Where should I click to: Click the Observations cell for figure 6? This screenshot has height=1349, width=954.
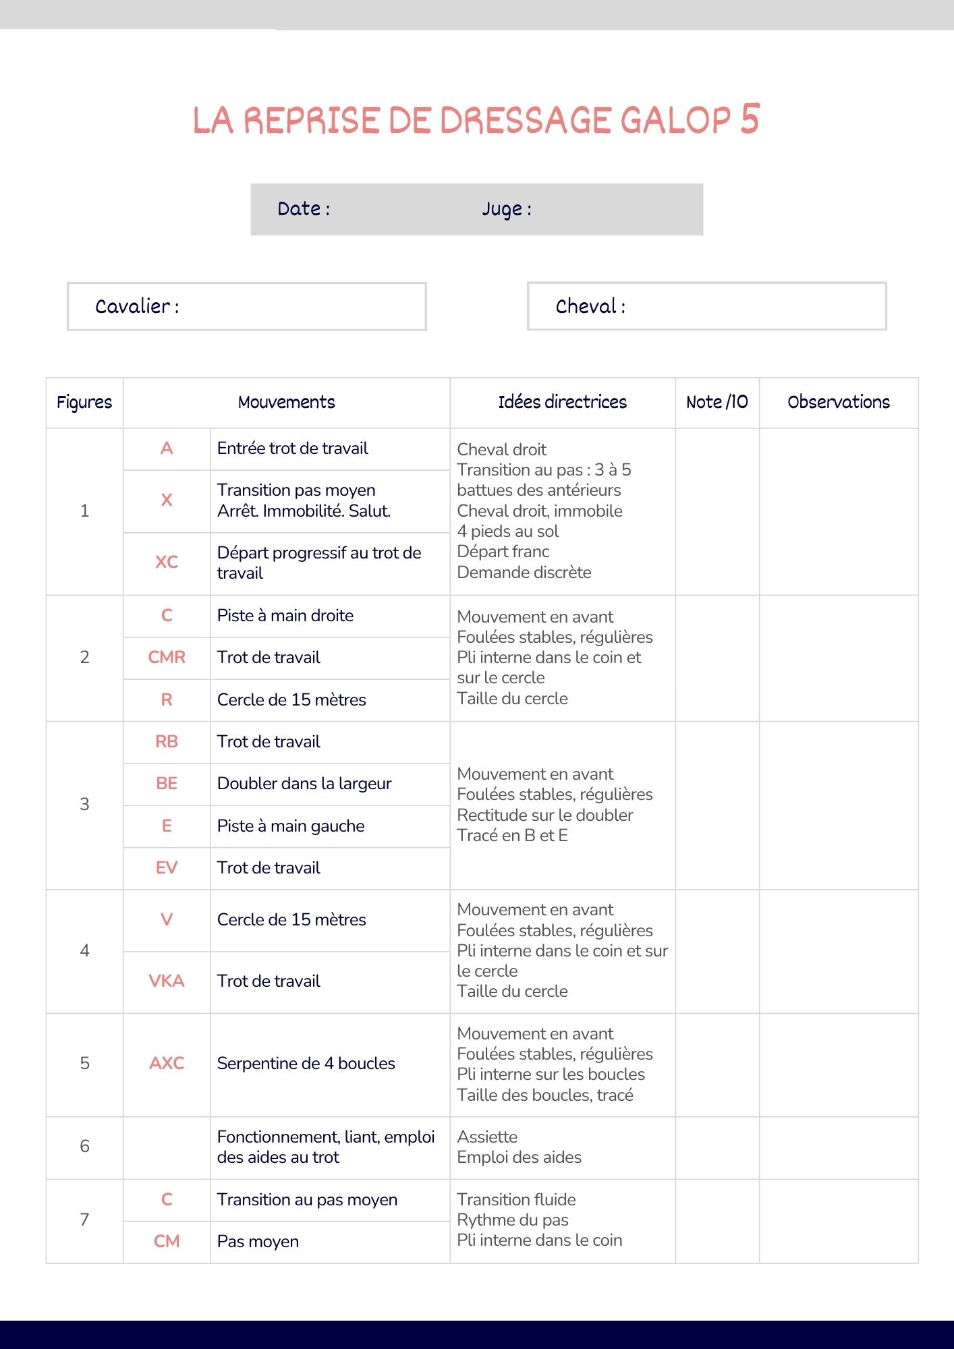[x=838, y=1147]
